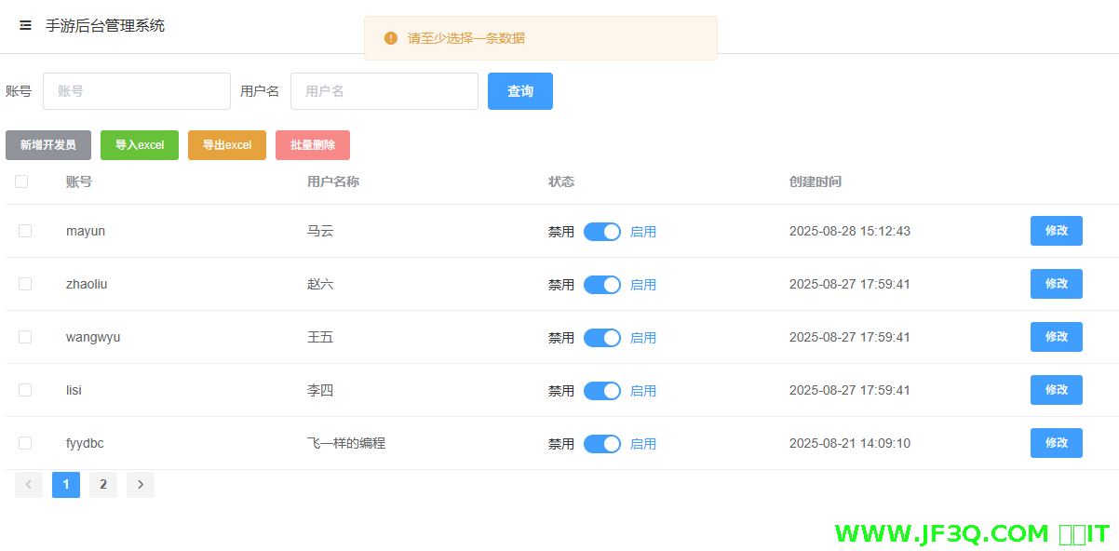Select page 2 in the pagination

[102, 484]
